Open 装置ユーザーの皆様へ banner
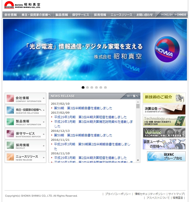This screenshot has width=190, height=202. pyautogui.click(x=164, y=144)
